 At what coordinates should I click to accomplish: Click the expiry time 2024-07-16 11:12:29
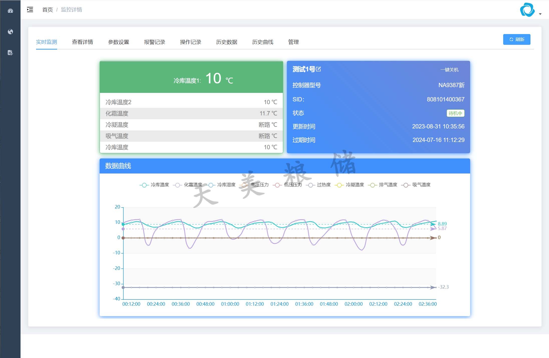[x=438, y=140]
